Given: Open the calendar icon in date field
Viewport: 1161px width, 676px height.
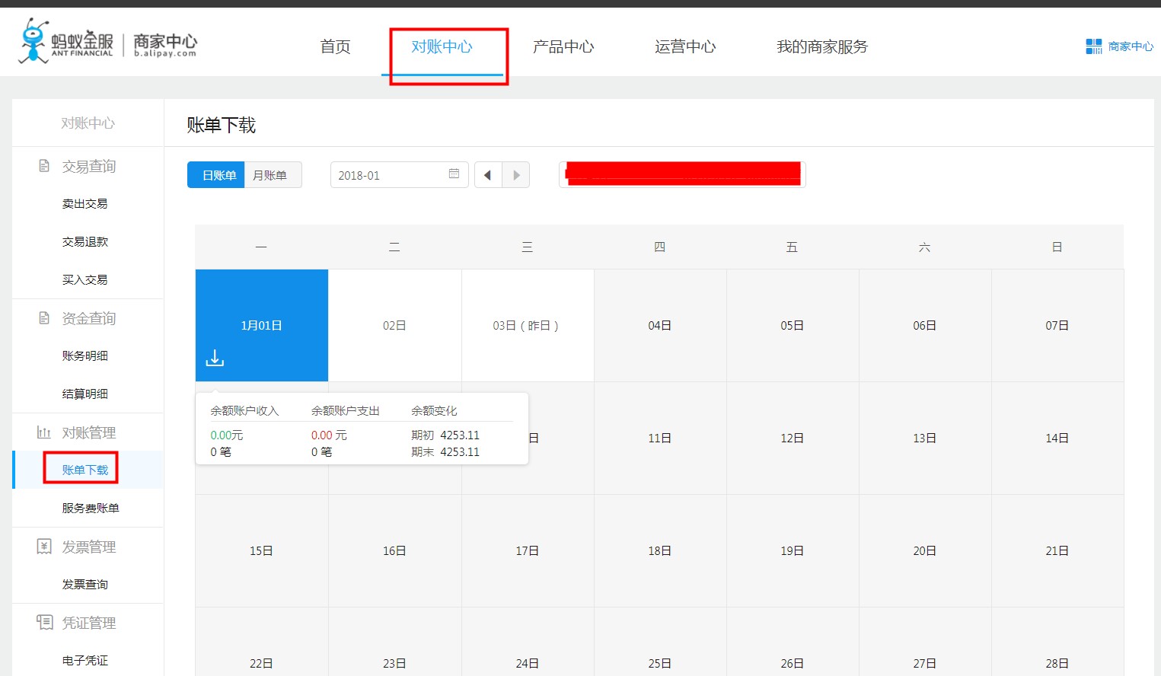Looking at the screenshot, I should [x=454, y=174].
